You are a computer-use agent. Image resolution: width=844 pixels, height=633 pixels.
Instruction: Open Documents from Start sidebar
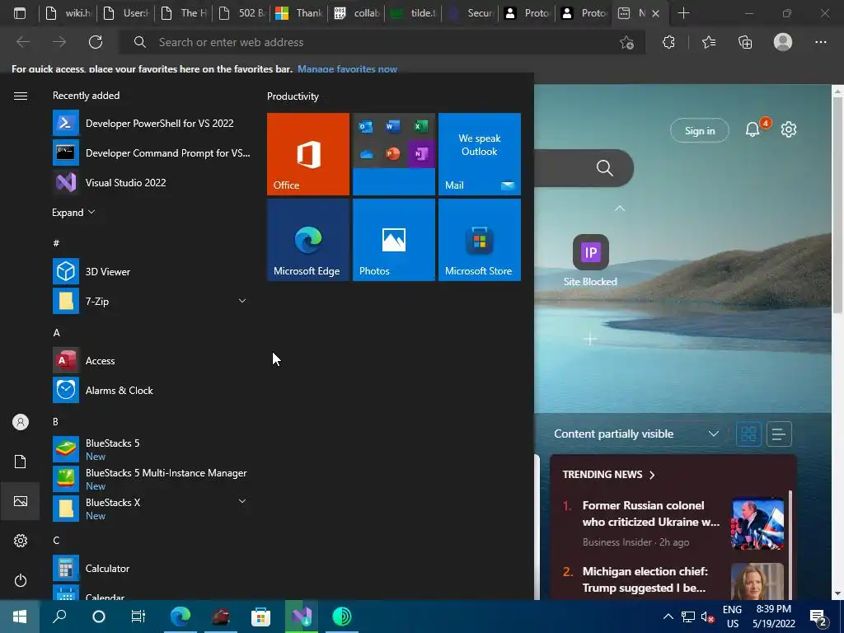point(21,462)
